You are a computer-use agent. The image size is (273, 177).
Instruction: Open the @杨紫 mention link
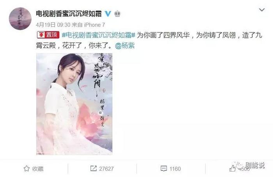pos(125,46)
